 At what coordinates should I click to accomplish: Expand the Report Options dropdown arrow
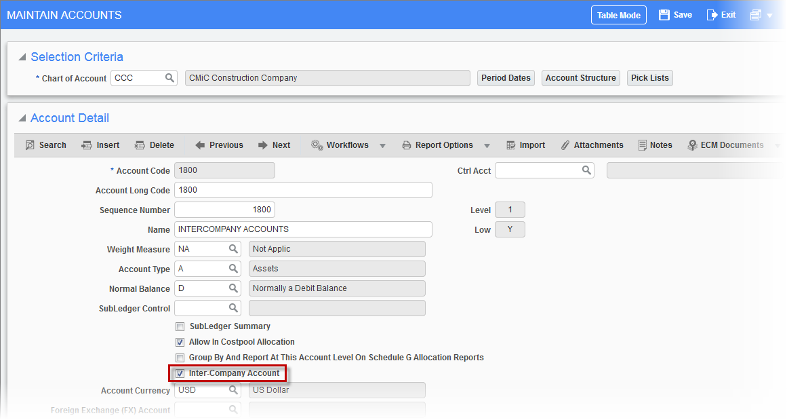point(487,146)
